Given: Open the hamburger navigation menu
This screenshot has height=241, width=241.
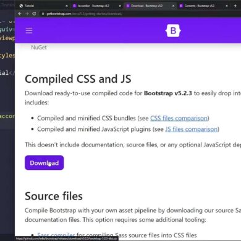Looking at the screenshot, I should 29,30.
